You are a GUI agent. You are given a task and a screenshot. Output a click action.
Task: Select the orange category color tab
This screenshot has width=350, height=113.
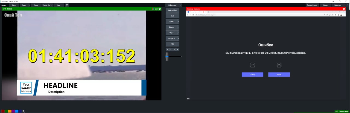(x=10, y=111)
